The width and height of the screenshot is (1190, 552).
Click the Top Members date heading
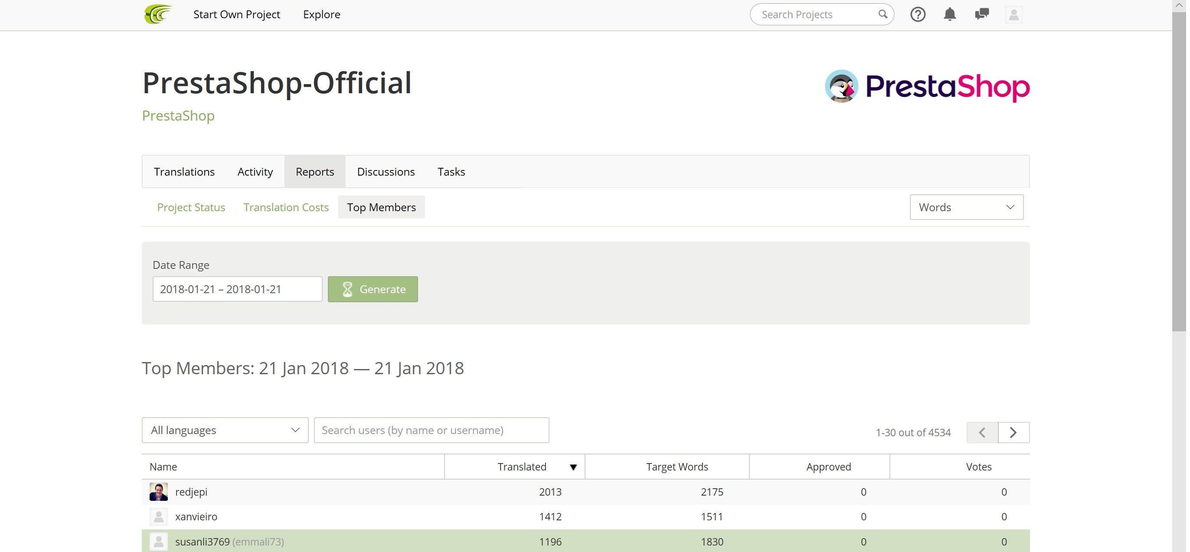tap(303, 368)
